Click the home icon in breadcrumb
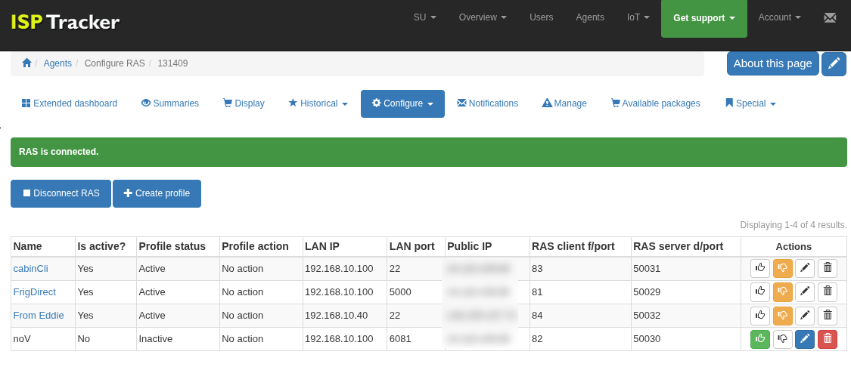 (26, 63)
